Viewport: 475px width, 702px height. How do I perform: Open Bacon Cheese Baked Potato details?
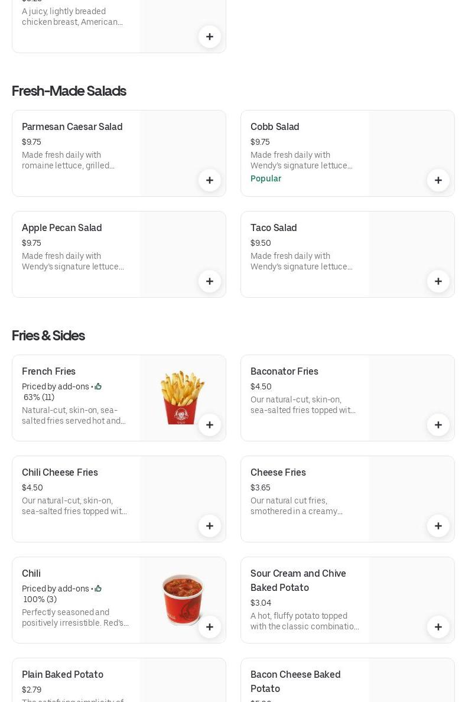point(295,681)
